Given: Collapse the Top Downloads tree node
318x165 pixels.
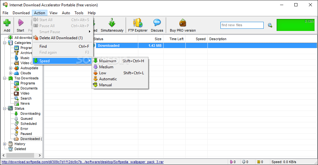Looking at the screenshot, I should [4, 78].
